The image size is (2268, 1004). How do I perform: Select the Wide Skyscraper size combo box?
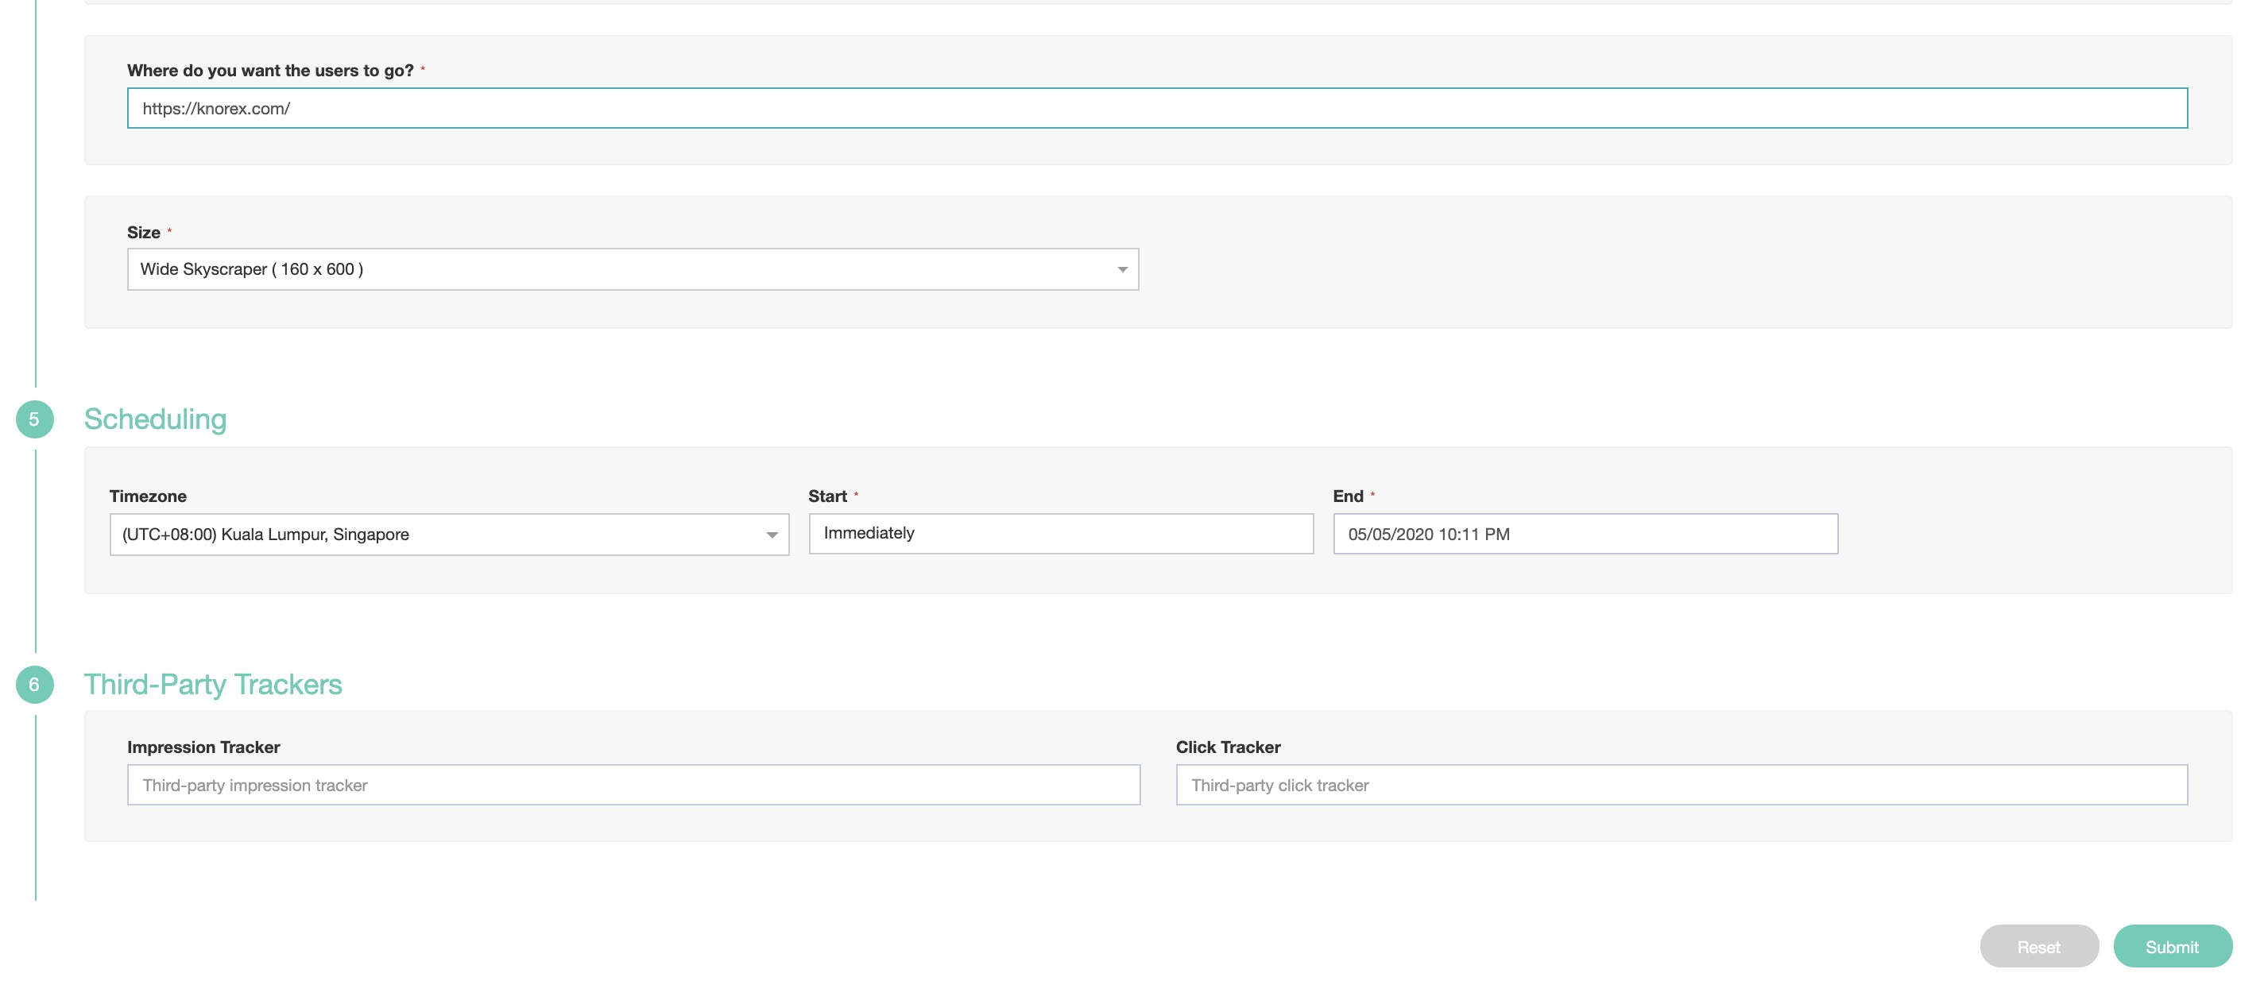point(617,269)
